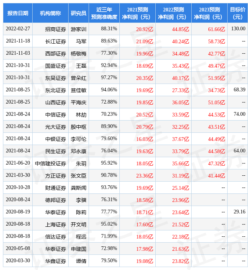248x270 pixels.
Task: Click the 近三年预测准确度 column header
Action: tap(104, 13)
